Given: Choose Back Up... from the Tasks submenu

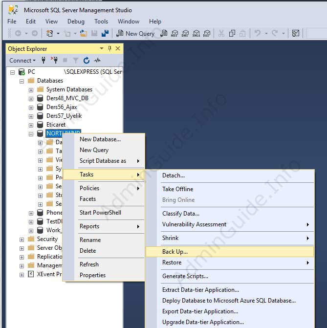Looking at the screenshot, I should click(230, 252).
